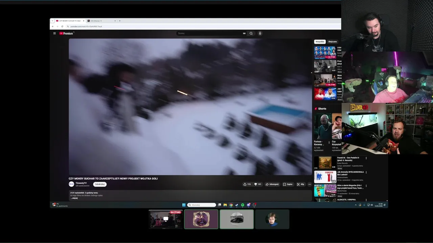Select the webcam participant tile with headphones
Viewport: 433px width, 243px height.
tap(272, 219)
